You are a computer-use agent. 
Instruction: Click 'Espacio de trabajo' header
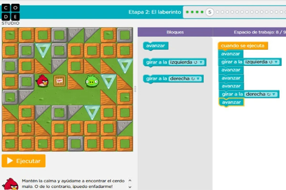260,32
